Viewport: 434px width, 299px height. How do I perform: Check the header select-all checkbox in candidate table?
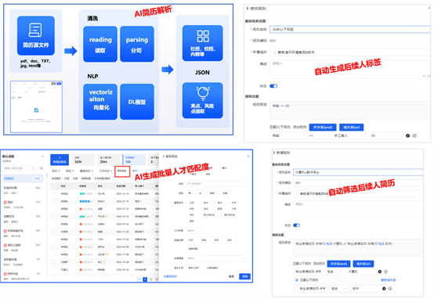click(x=55, y=186)
